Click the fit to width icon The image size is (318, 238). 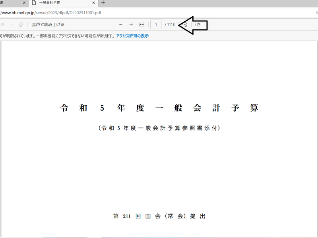(142, 25)
